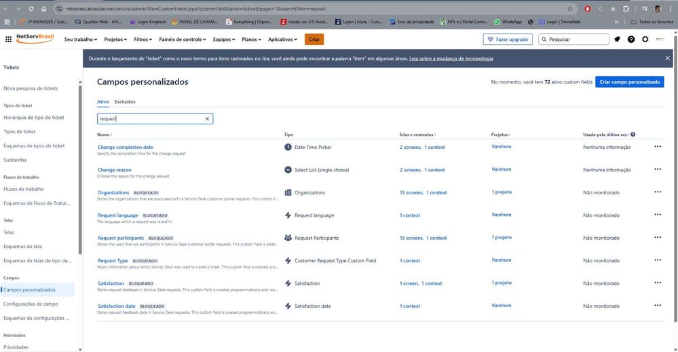Open Prioridades in sidebar
The image size is (678, 352).
click(x=16, y=347)
